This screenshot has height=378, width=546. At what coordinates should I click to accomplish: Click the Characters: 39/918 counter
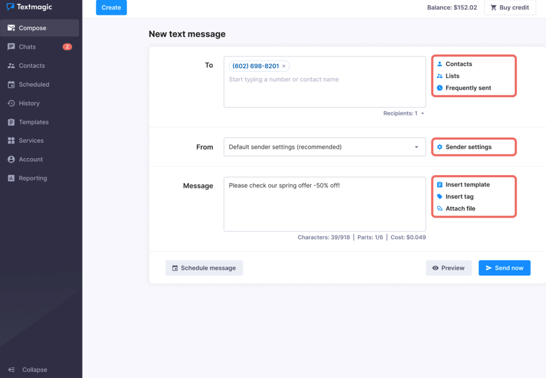324,237
